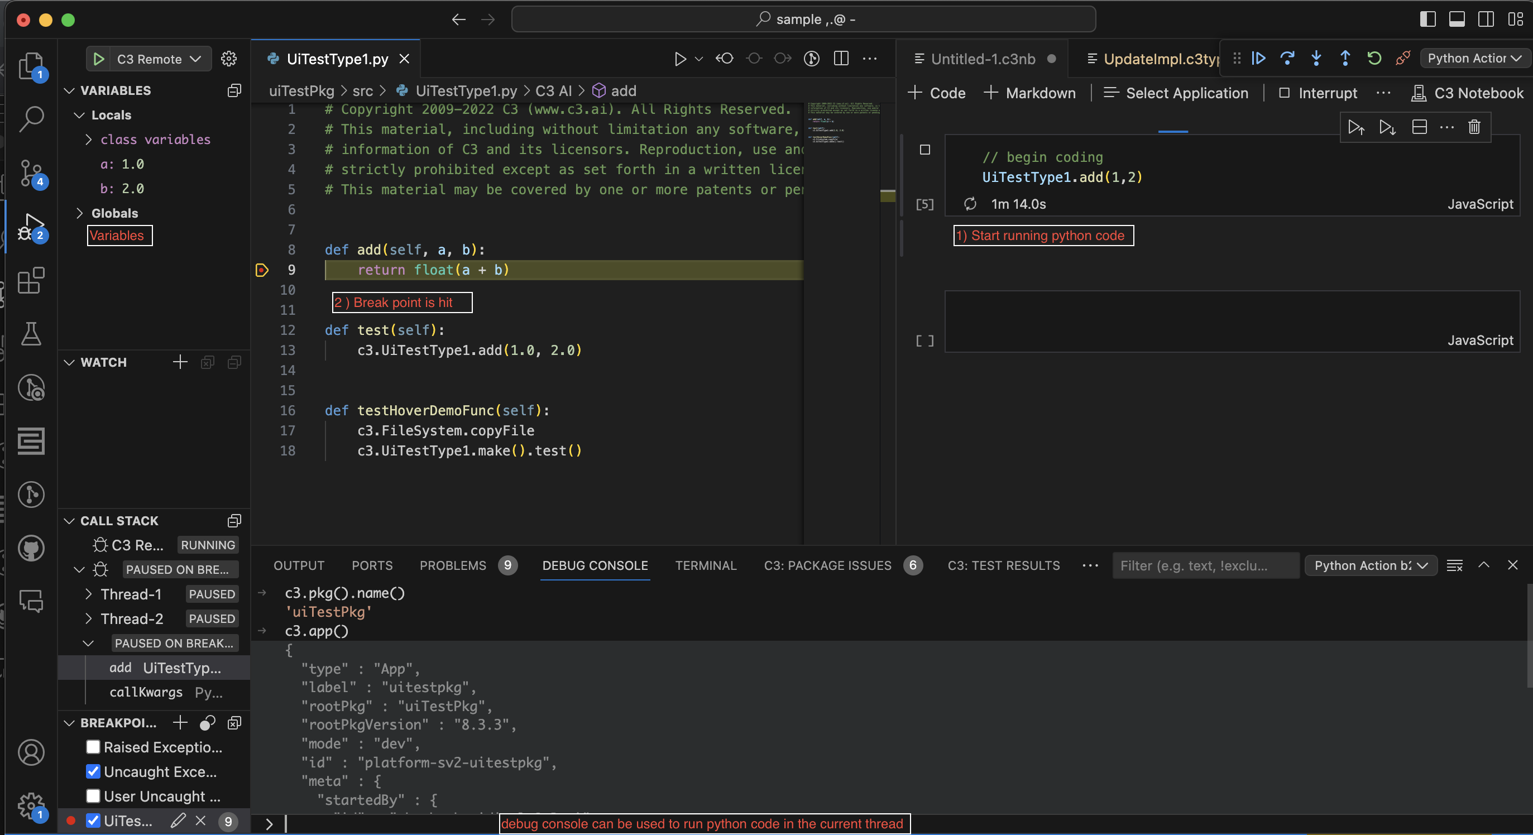Toggle the breakpoint on line 9

point(262,270)
